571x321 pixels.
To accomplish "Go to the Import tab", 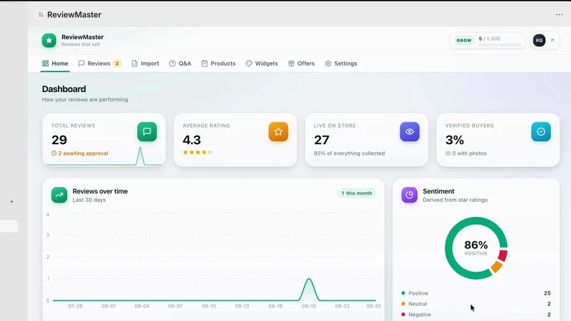I will point(146,63).
